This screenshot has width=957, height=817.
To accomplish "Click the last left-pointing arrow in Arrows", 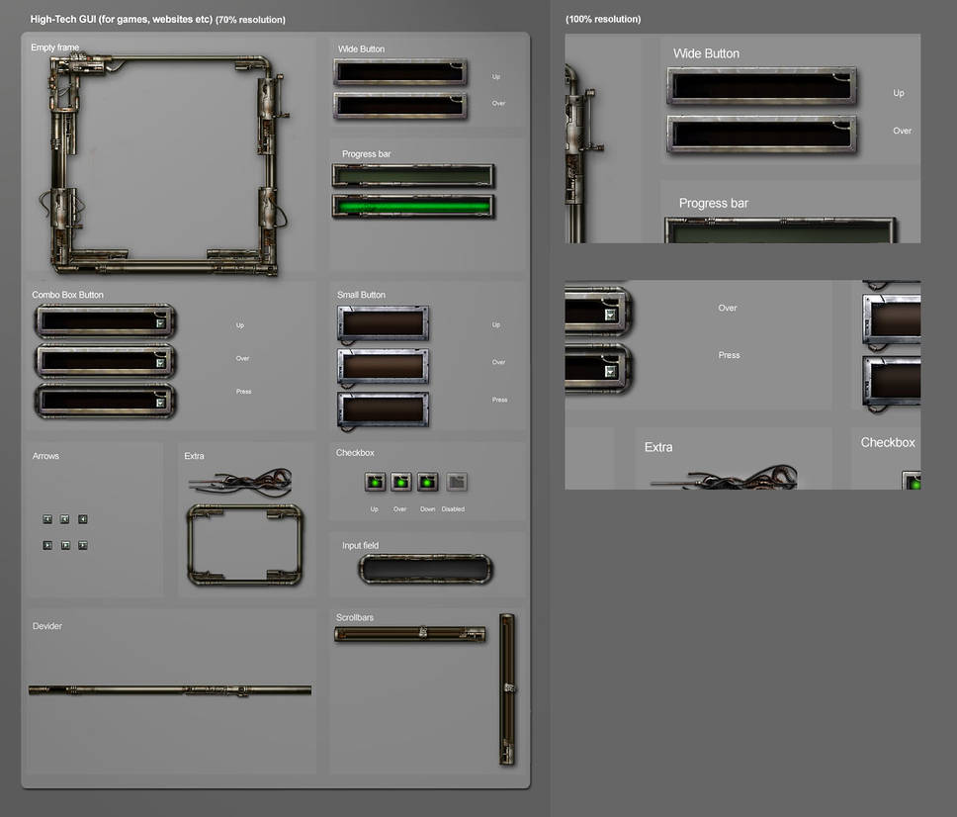I will [82, 519].
